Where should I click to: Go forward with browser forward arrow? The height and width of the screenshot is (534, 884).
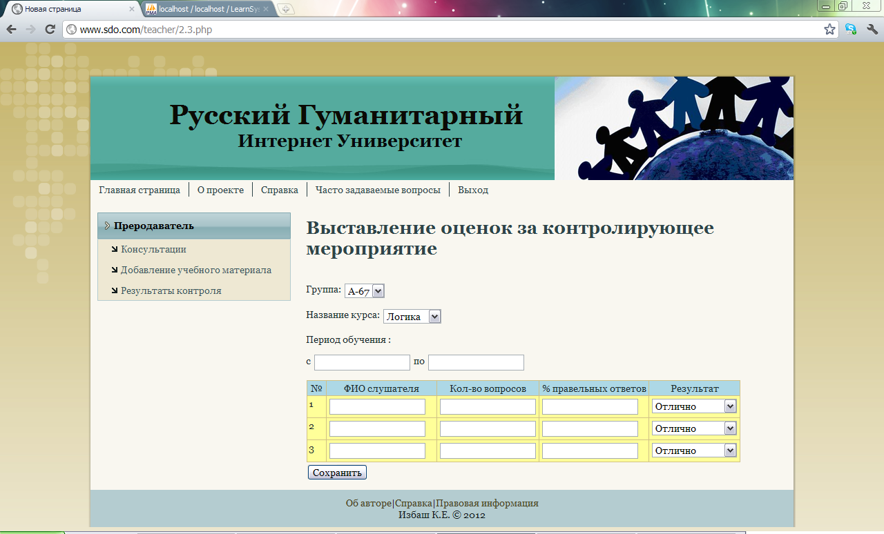30,29
